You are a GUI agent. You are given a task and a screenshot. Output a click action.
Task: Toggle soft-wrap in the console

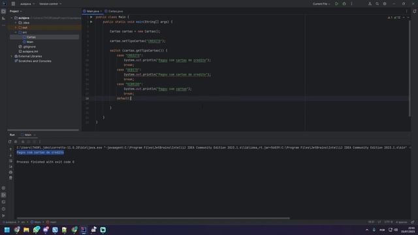pos(10,161)
